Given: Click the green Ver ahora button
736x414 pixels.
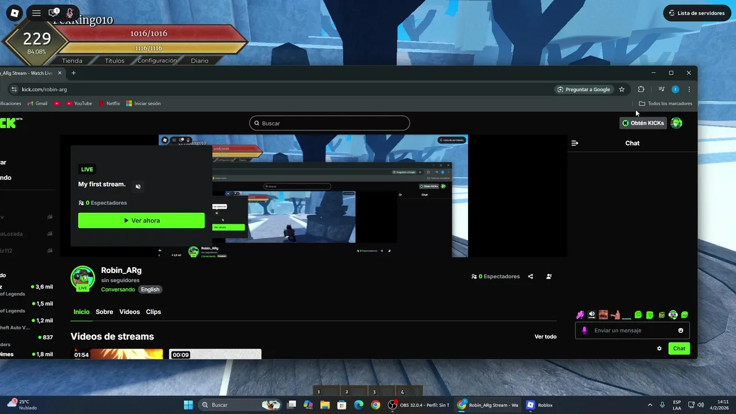Looking at the screenshot, I should pos(141,220).
